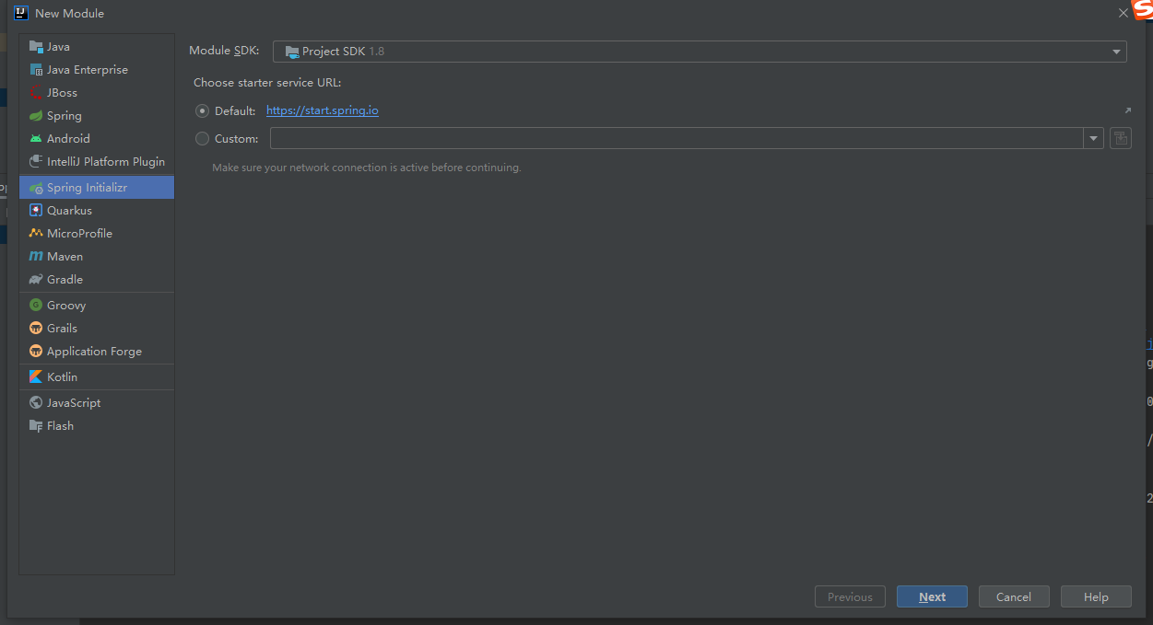
Task: Click the Cancel button
Action: coord(1014,596)
